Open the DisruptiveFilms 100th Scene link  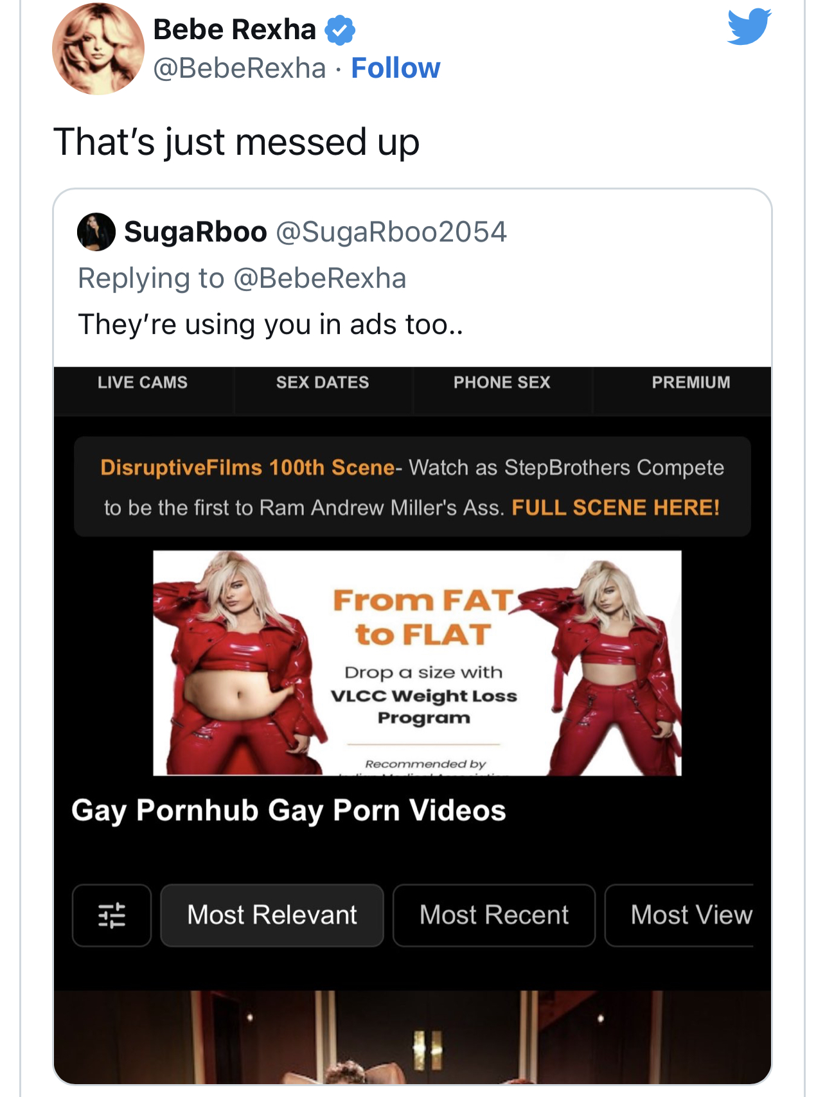pos(247,468)
